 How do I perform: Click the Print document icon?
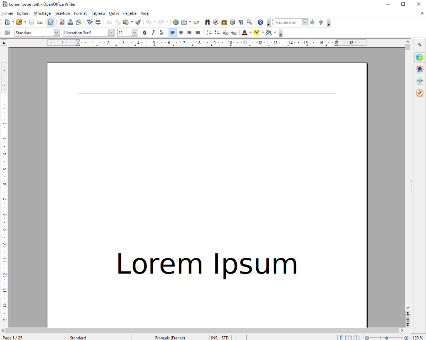click(70, 22)
